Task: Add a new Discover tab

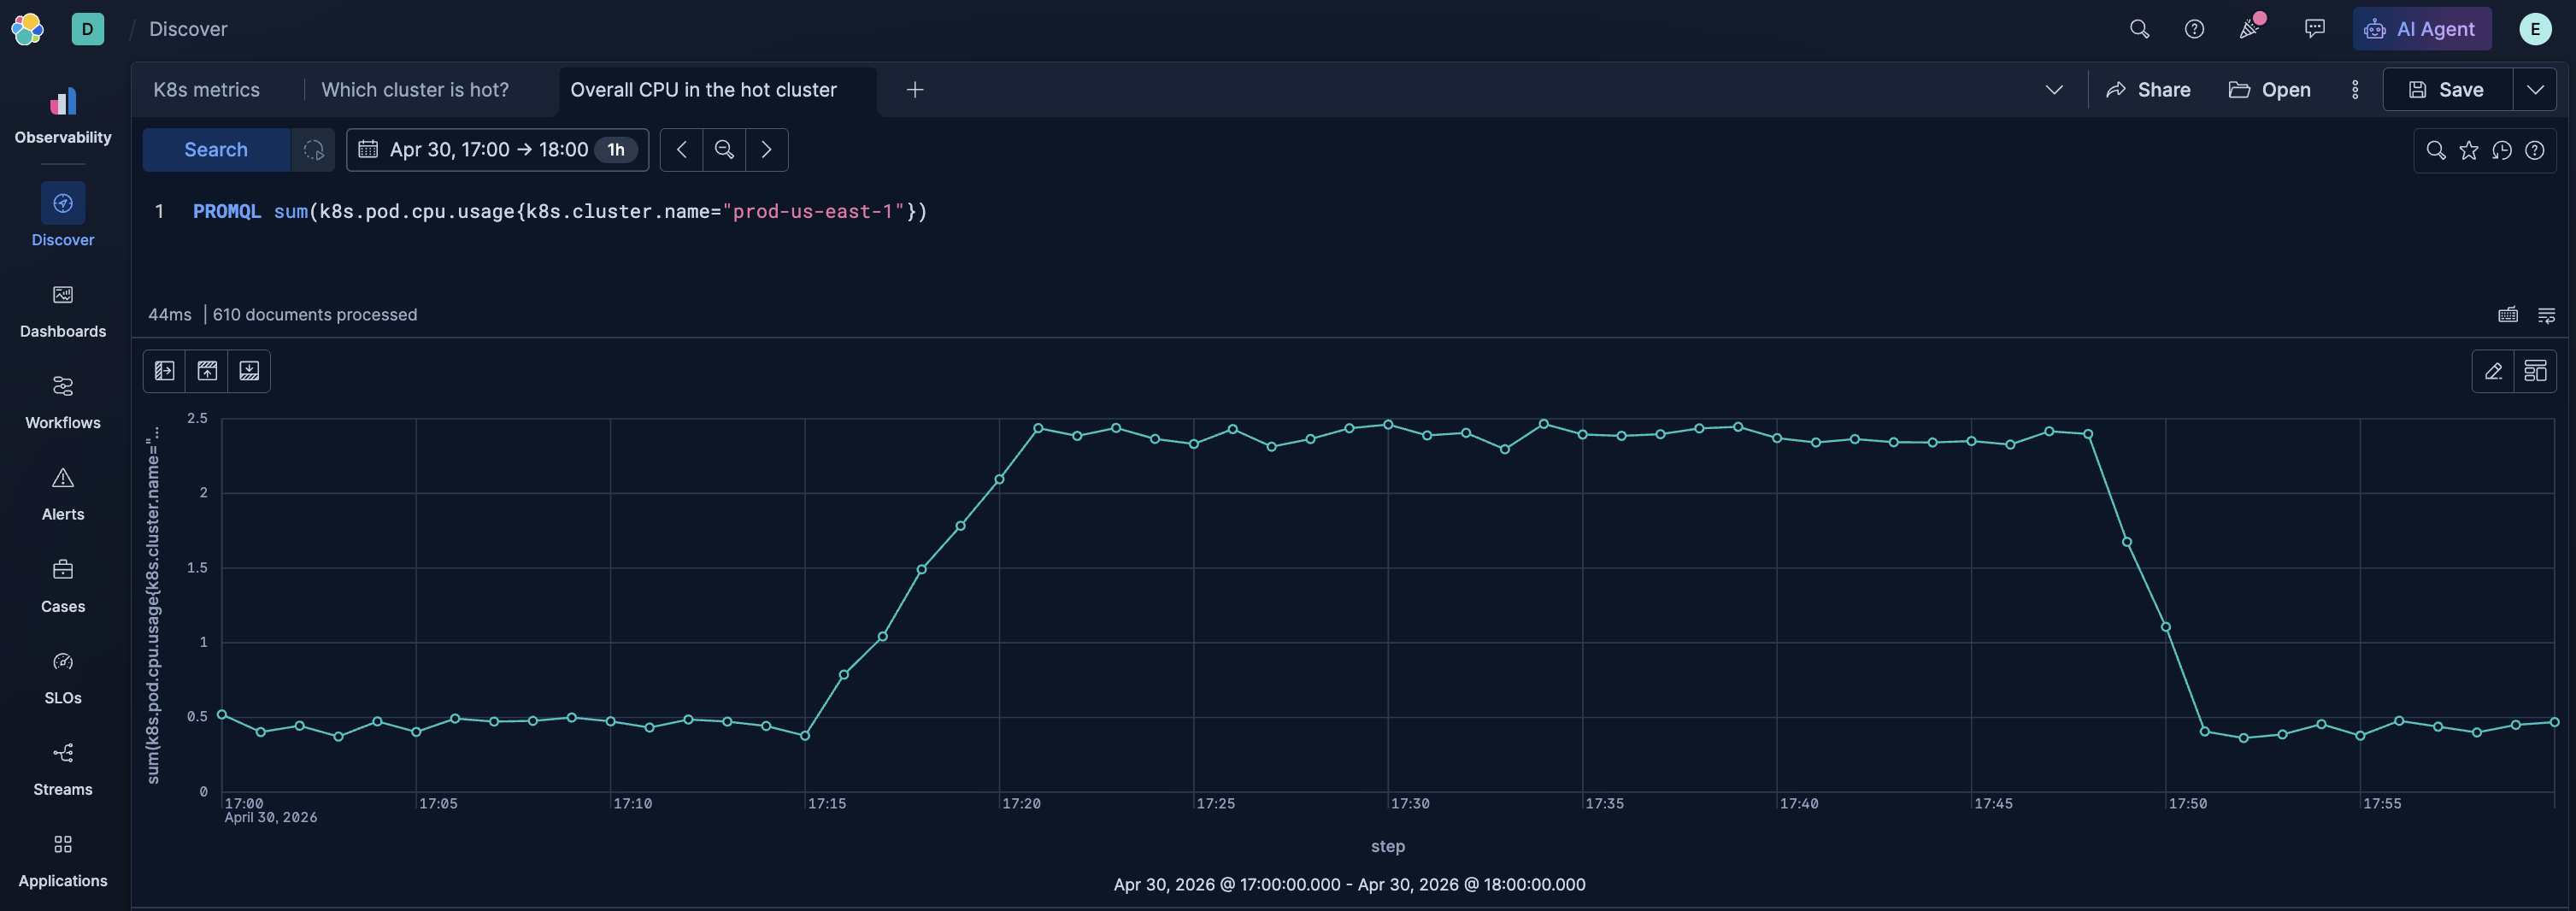Action: [915, 90]
